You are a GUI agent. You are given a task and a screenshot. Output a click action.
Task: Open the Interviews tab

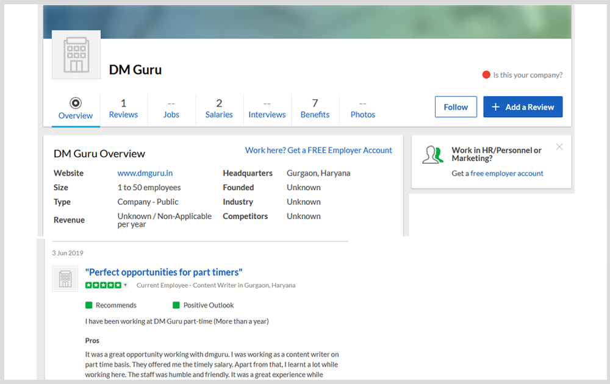click(x=267, y=110)
